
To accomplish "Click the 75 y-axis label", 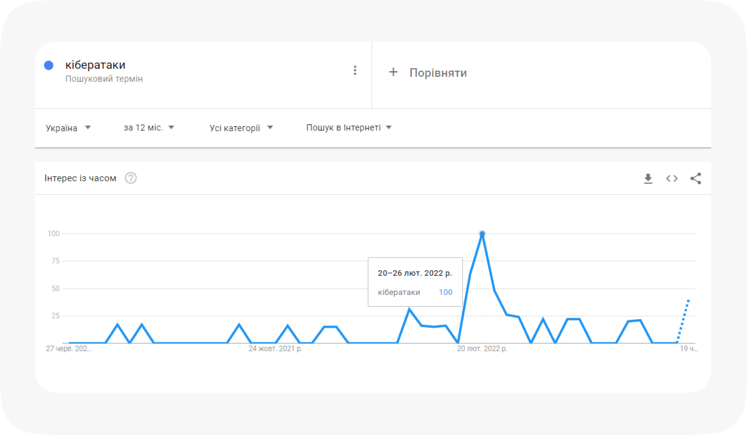I will [55, 261].
